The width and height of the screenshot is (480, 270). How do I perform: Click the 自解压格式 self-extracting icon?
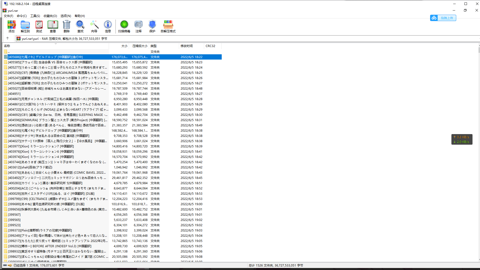(168, 26)
